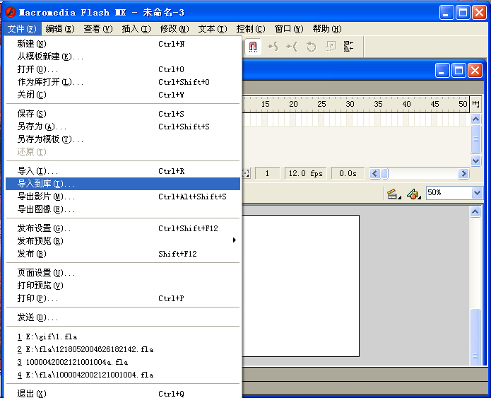Click the Edit Scene clapperboard icon

[x=394, y=194]
